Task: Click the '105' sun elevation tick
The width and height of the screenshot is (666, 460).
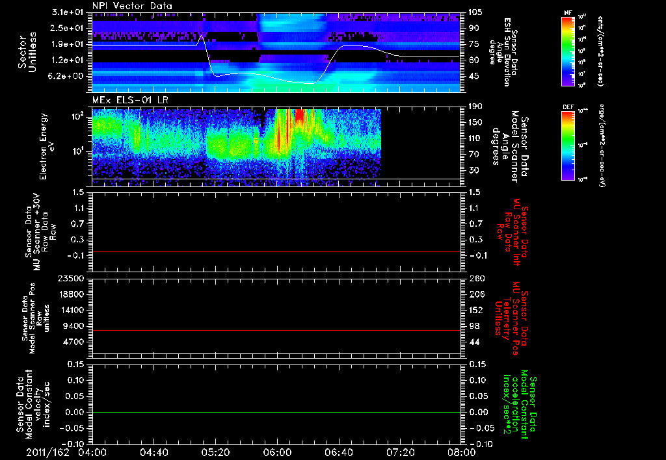Action: [474, 12]
